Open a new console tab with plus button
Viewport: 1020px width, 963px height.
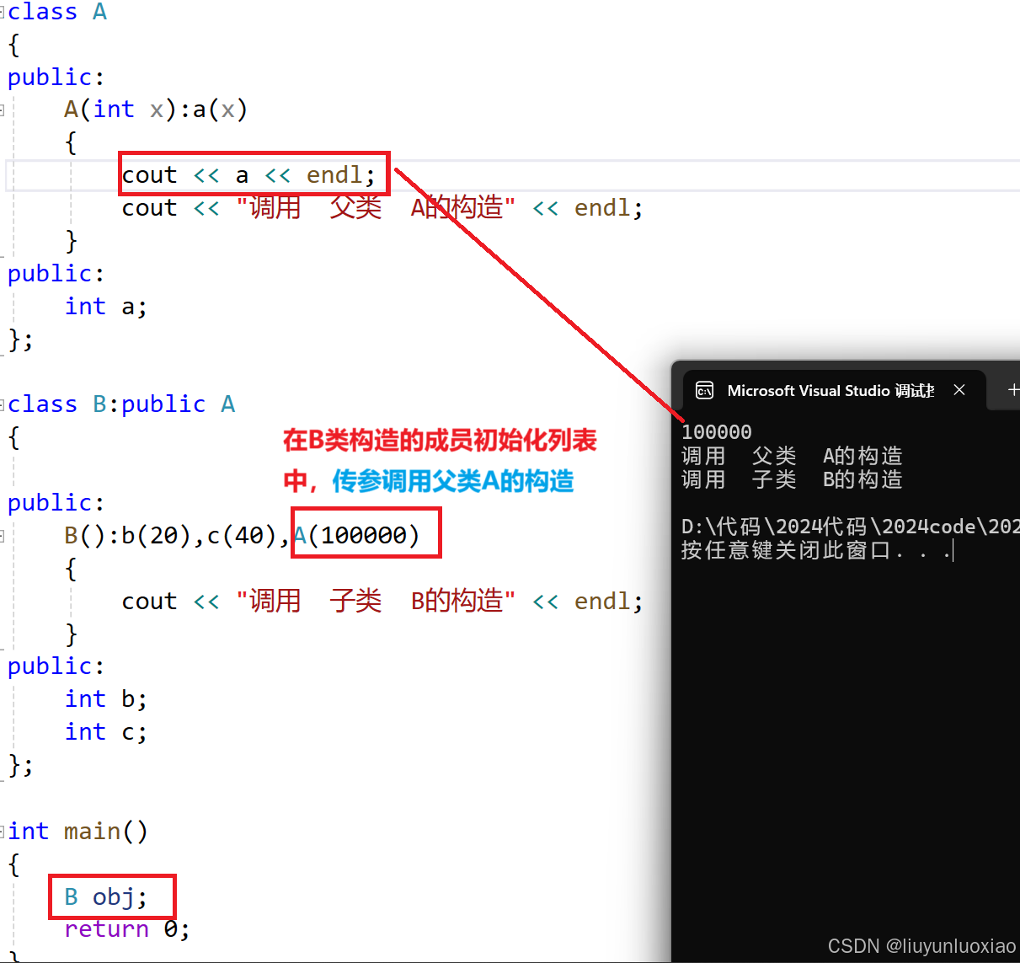[x=1013, y=390]
